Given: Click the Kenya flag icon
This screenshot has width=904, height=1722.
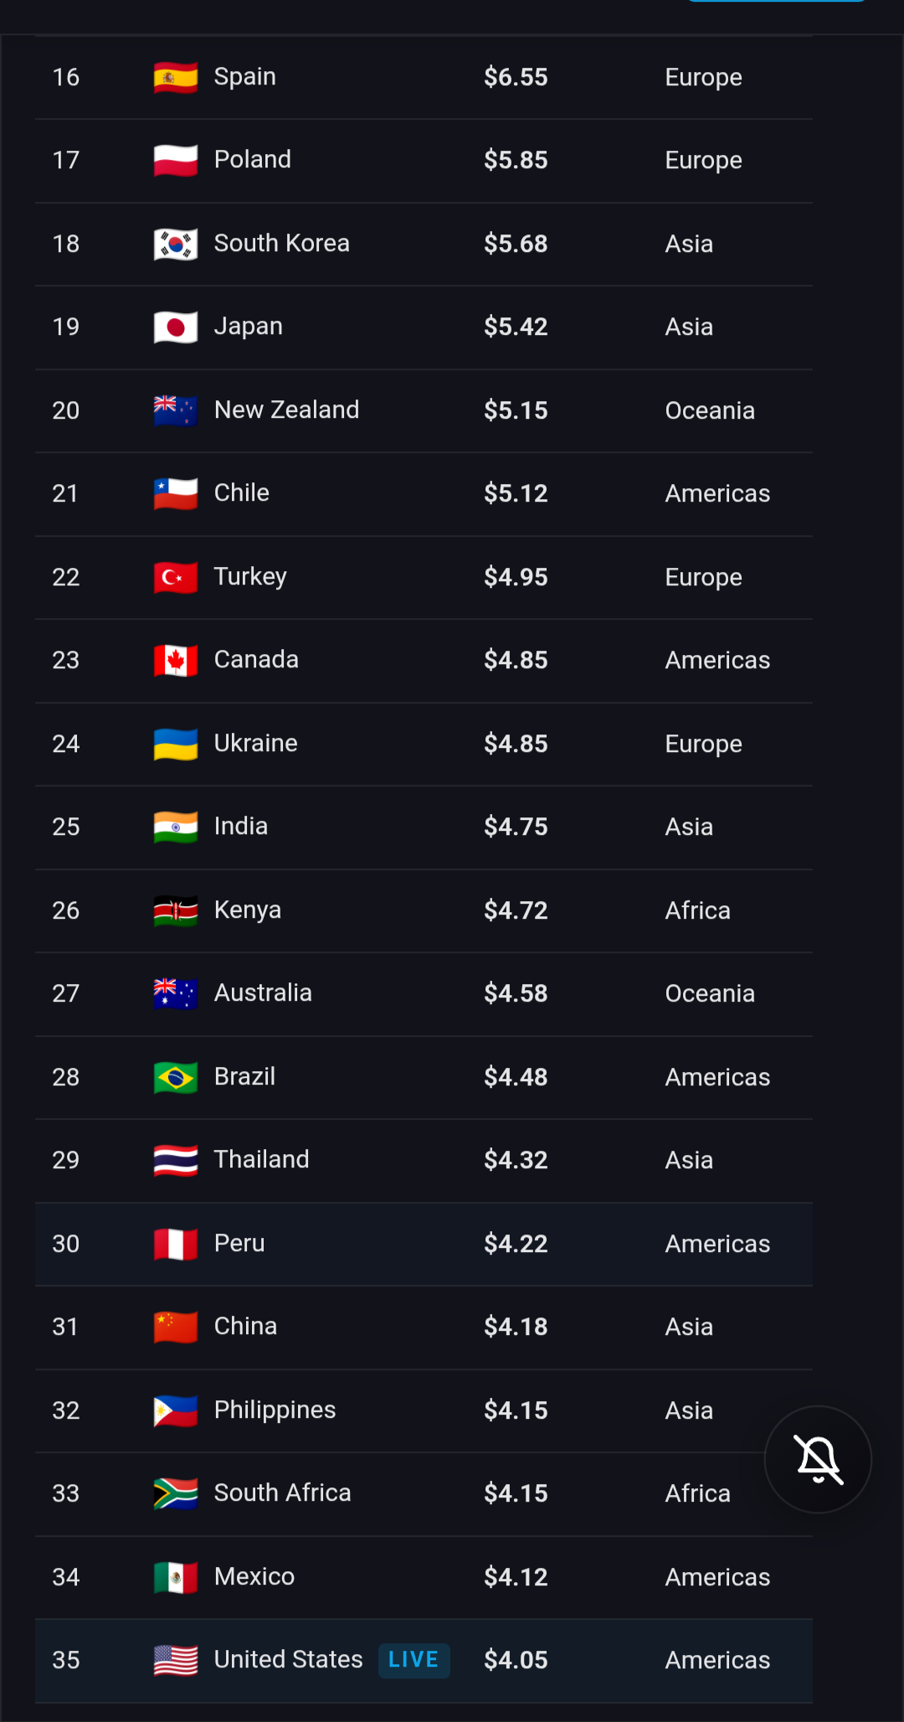Looking at the screenshot, I should [x=176, y=910].
